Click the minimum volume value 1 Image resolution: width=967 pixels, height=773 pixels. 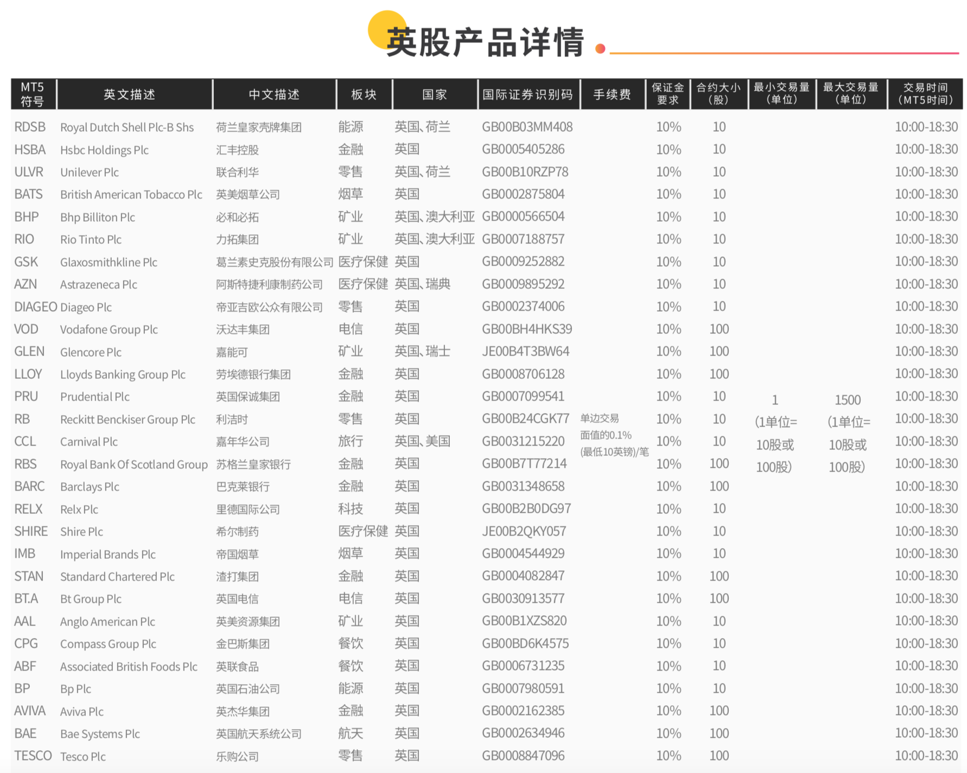775,400
